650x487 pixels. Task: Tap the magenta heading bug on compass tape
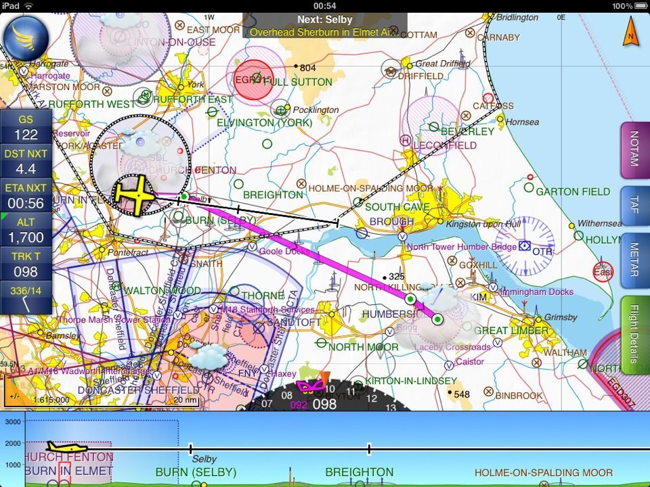309,388
